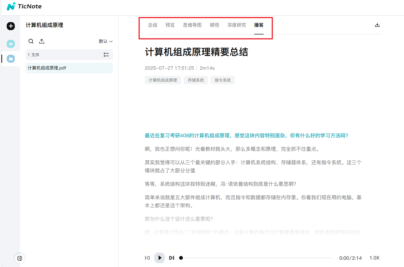Play the podcast audio
404x267 pixels.
click(160, 258)
